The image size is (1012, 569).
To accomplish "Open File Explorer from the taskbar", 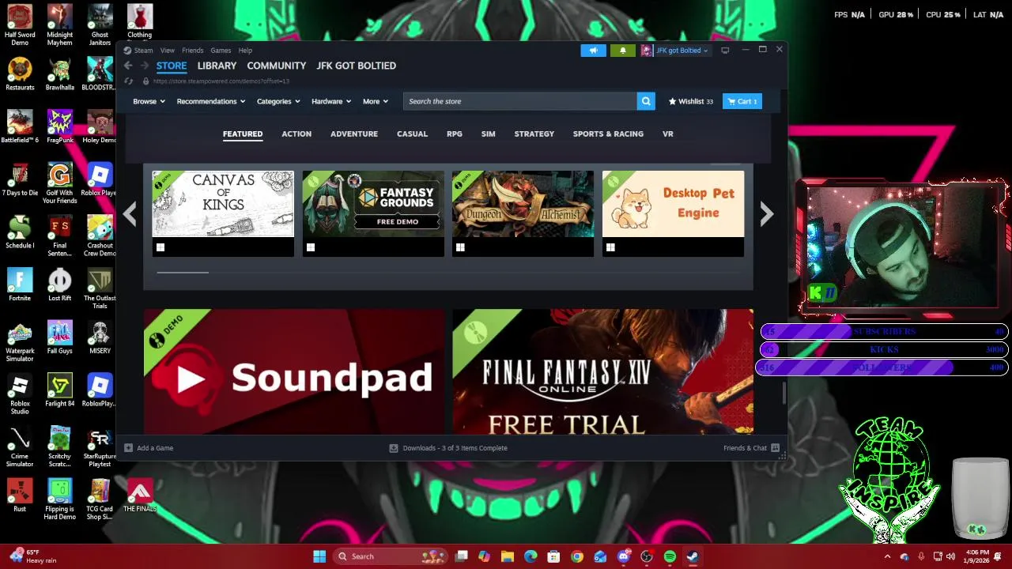I will pos(508,556).
